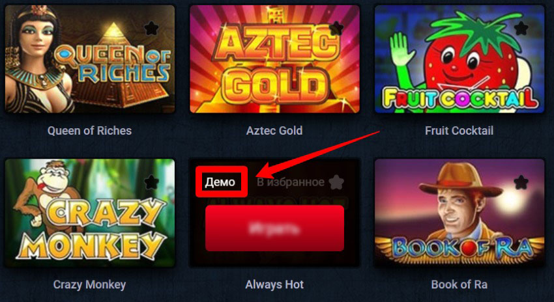Click the Always Hot title text

pyautogui.click(x=274, y=284)
